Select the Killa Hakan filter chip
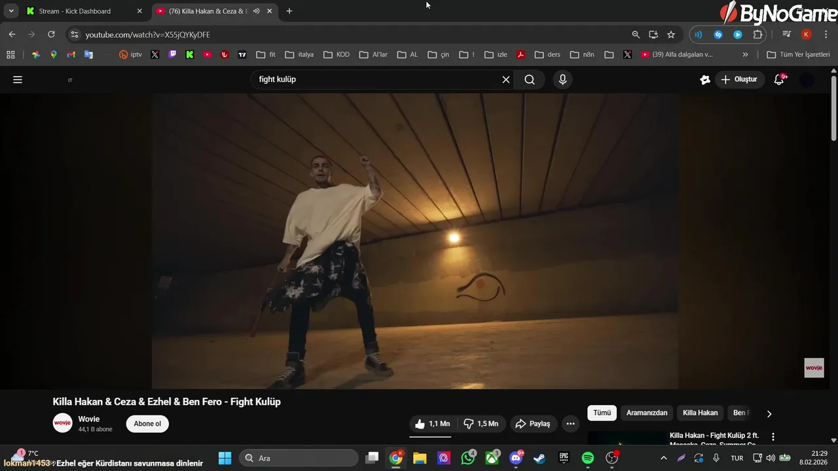 click(x=700, y=413)
